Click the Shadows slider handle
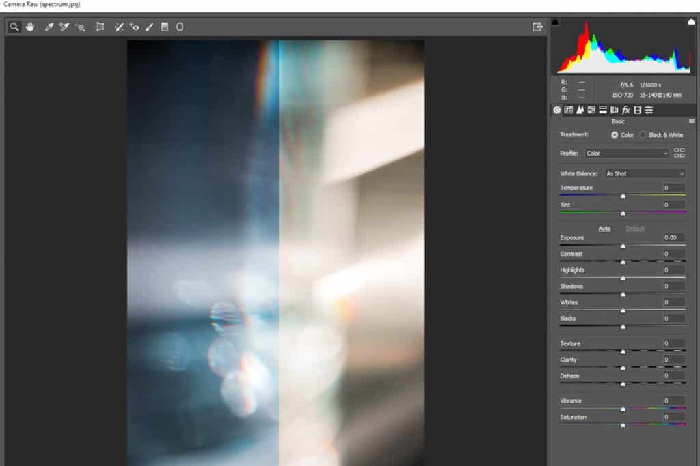This screenshot has width=700, height=466. click(623, 295)
